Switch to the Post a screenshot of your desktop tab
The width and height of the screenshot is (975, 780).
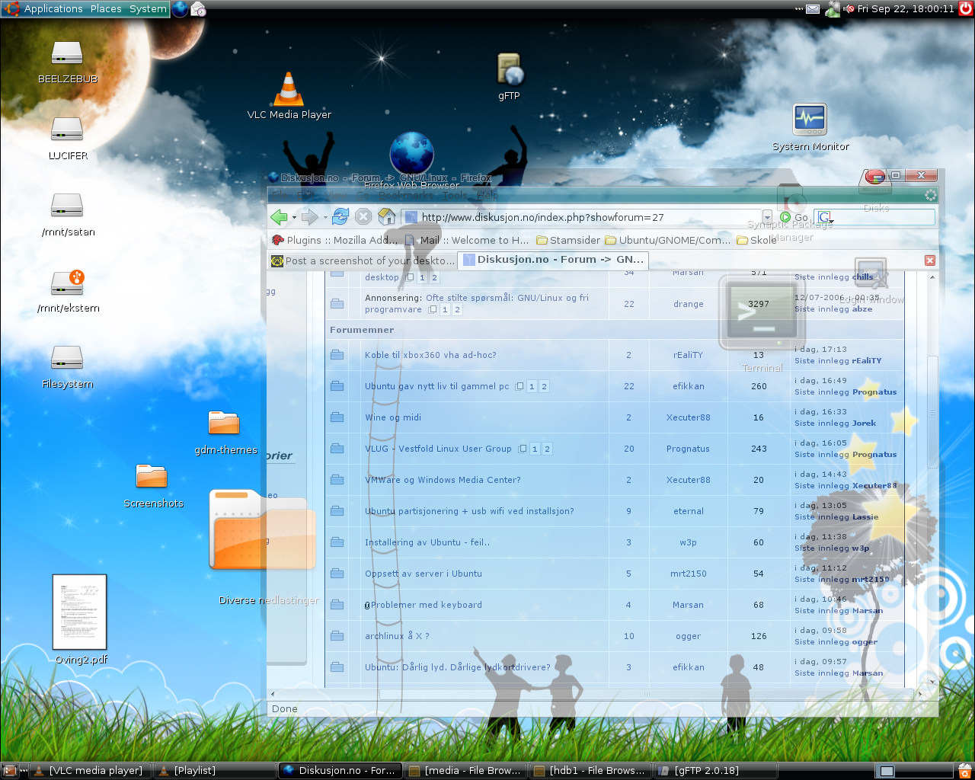[x=363, y=261]
